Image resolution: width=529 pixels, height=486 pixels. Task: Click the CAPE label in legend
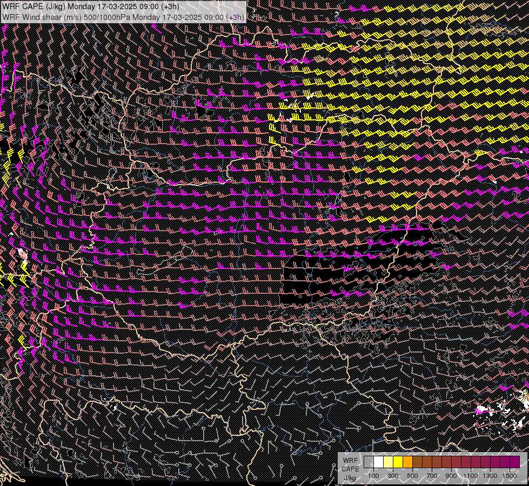(350, 469)
